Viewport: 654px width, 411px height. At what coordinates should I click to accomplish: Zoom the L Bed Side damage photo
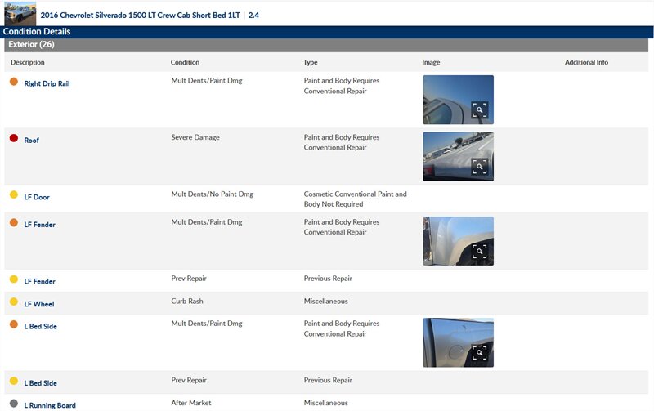click(x=479, y=353)
